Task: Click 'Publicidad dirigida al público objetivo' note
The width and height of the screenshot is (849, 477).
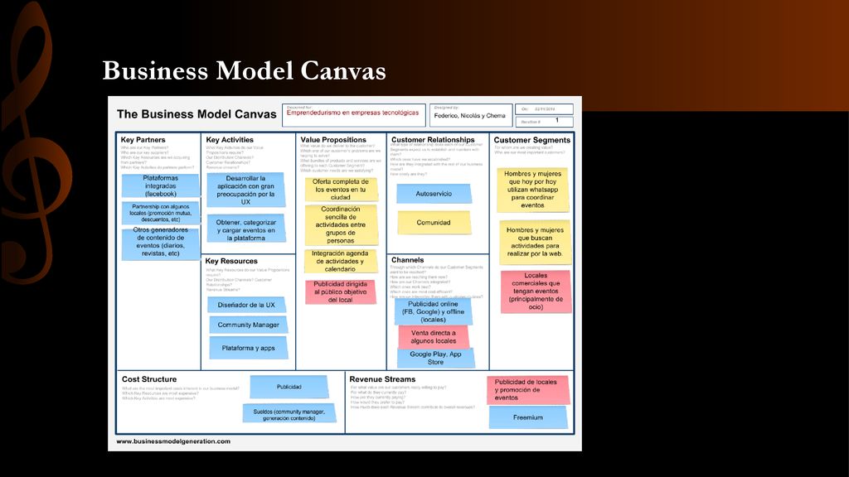Action: [x=341, y=292]
